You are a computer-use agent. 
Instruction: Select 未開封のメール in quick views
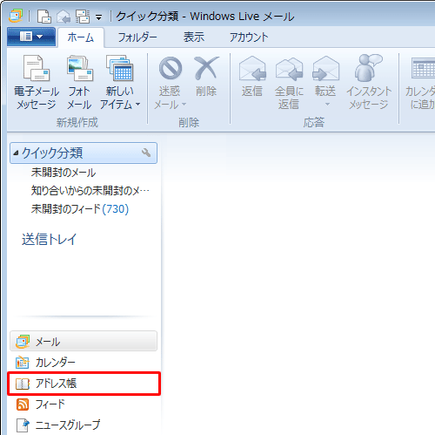tap(64, 173)
